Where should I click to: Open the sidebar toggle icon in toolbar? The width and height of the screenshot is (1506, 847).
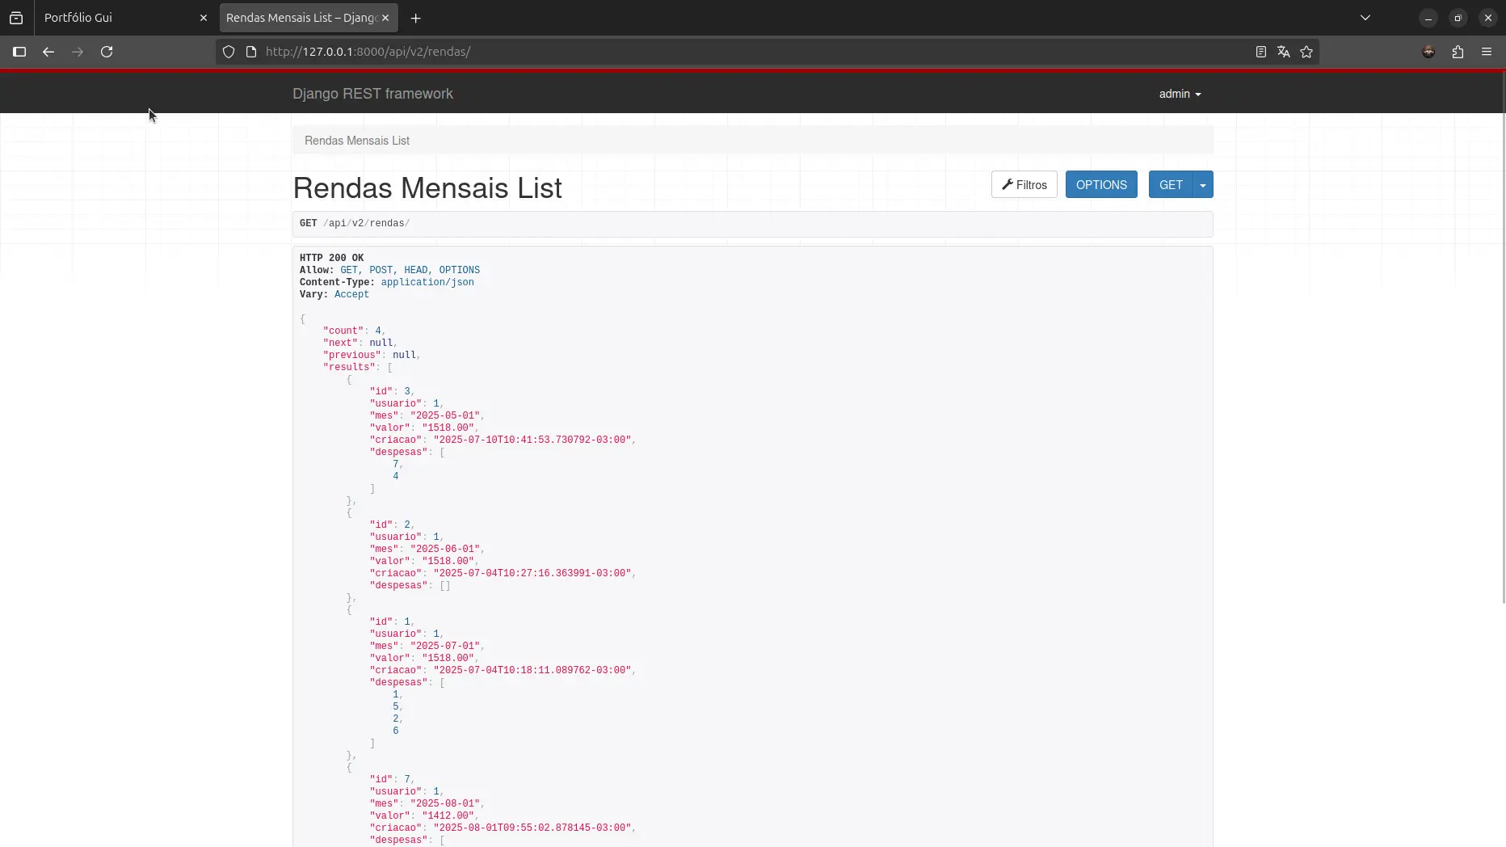coord(19,52)
